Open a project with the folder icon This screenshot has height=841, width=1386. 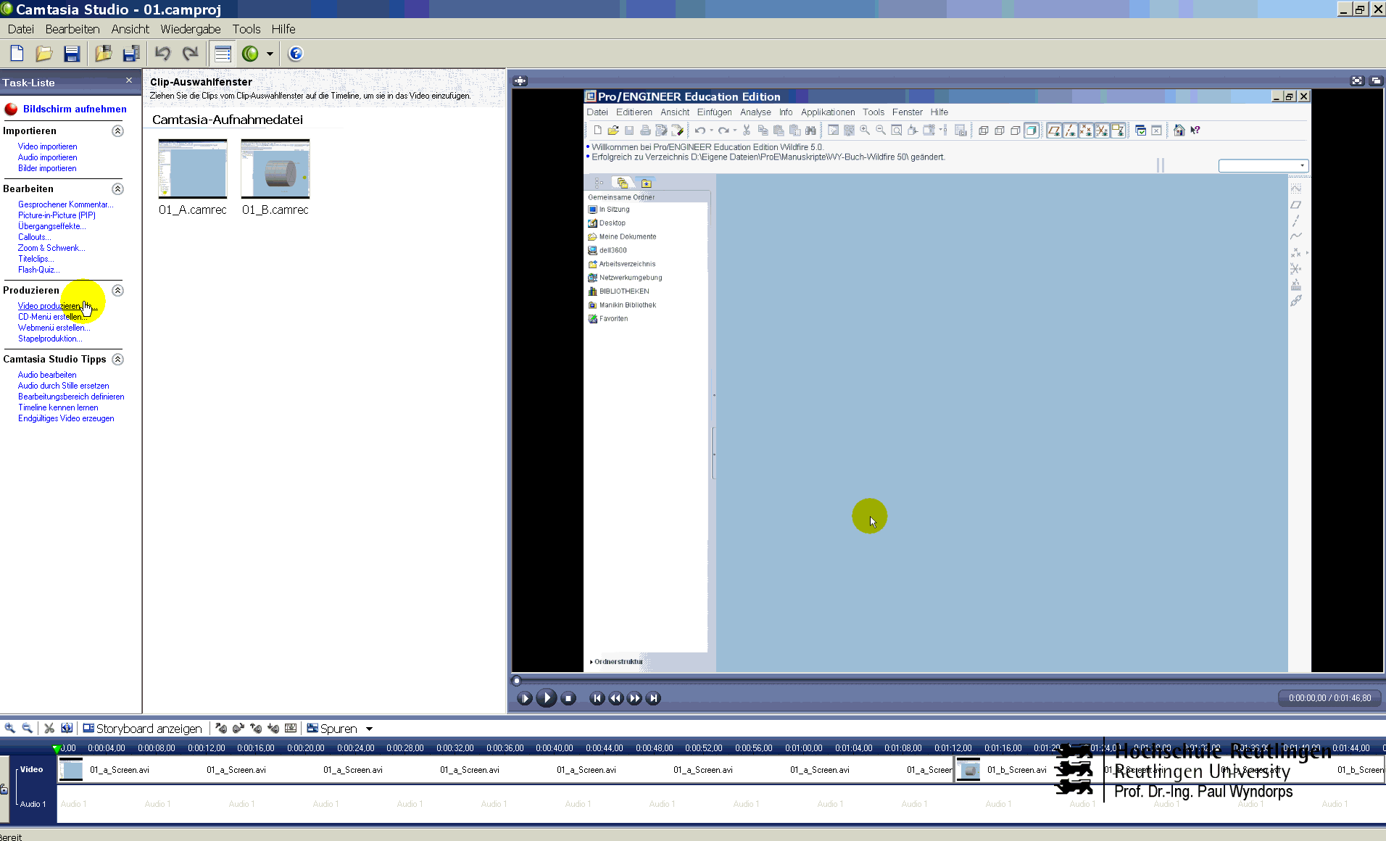click(43, 54)
